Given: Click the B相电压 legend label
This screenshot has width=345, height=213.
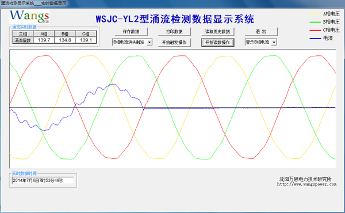Looking at the screenshot, I should tap(331, 22).
